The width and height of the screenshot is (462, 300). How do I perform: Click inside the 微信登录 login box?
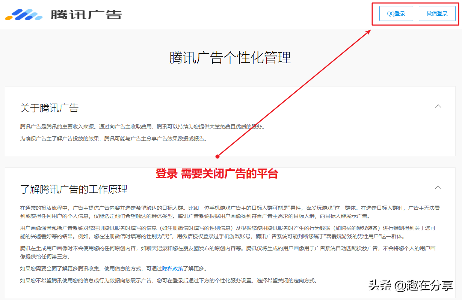coord(437,13)
